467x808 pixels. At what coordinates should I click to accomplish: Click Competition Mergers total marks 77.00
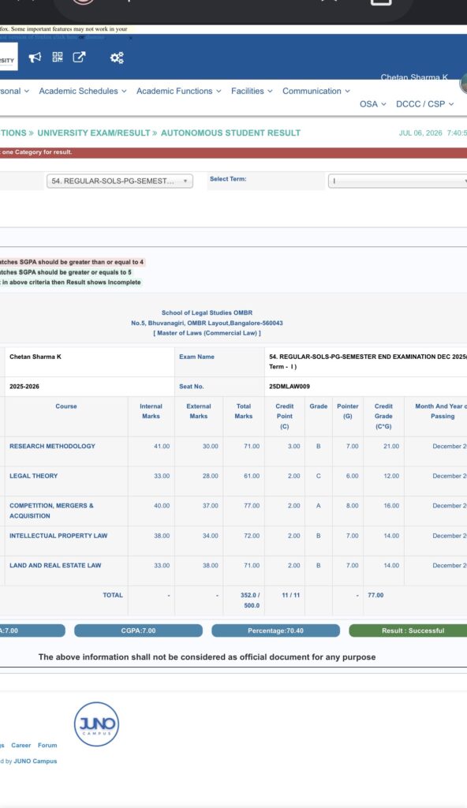point(252,506)
